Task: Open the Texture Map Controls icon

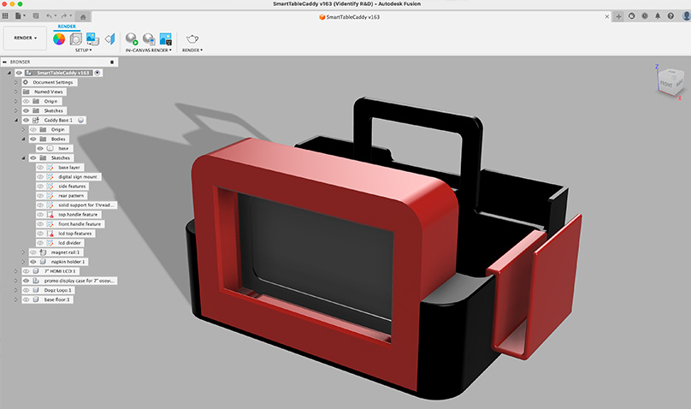Action: coord(109,39)
